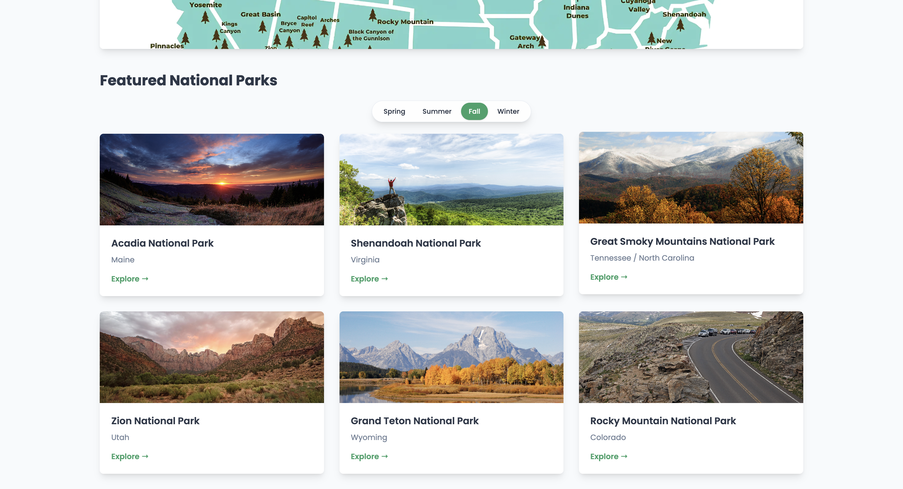903x489 pixels.
Task: Click Explore under Zion National Park
Action: 130,456
